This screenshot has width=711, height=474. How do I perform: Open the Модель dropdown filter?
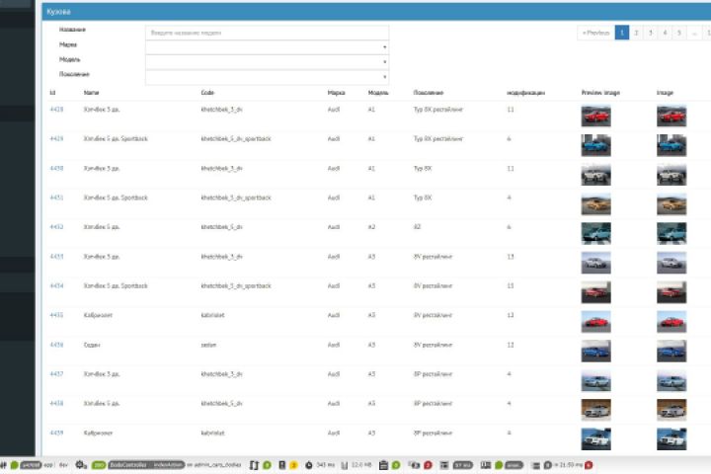(267, 62)
